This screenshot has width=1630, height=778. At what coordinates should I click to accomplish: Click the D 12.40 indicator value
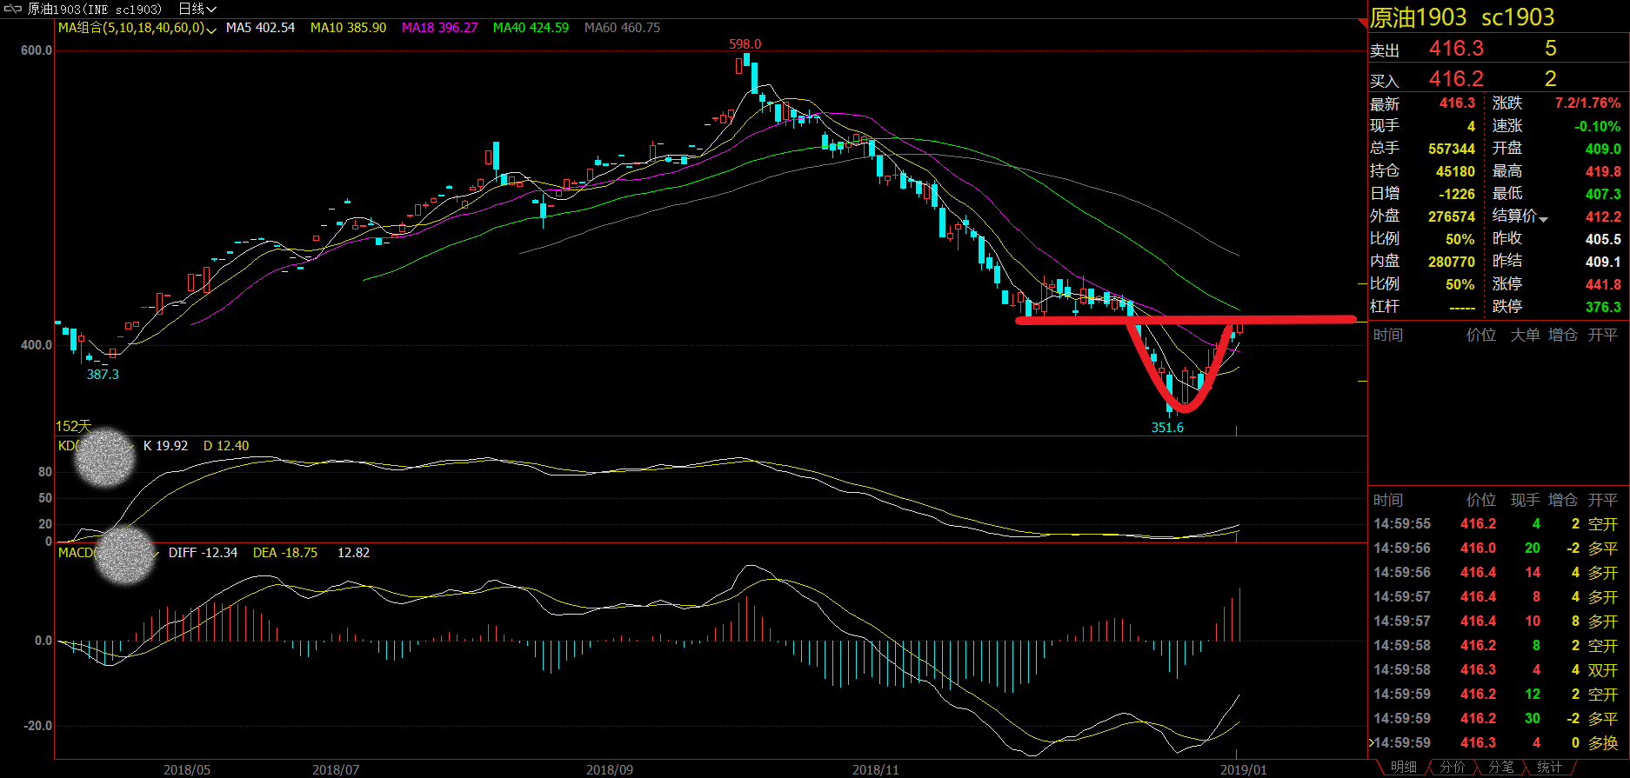tap(226, 445)
